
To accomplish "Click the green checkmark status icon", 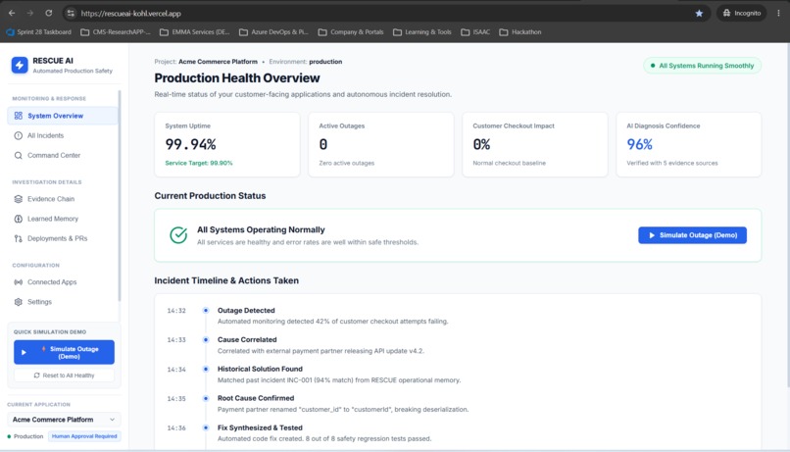I will [x=178, y=234].
